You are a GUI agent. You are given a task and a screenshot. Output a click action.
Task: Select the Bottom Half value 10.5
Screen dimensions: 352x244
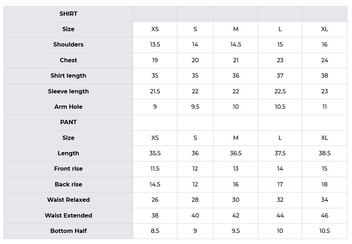[x=324, y=231]
